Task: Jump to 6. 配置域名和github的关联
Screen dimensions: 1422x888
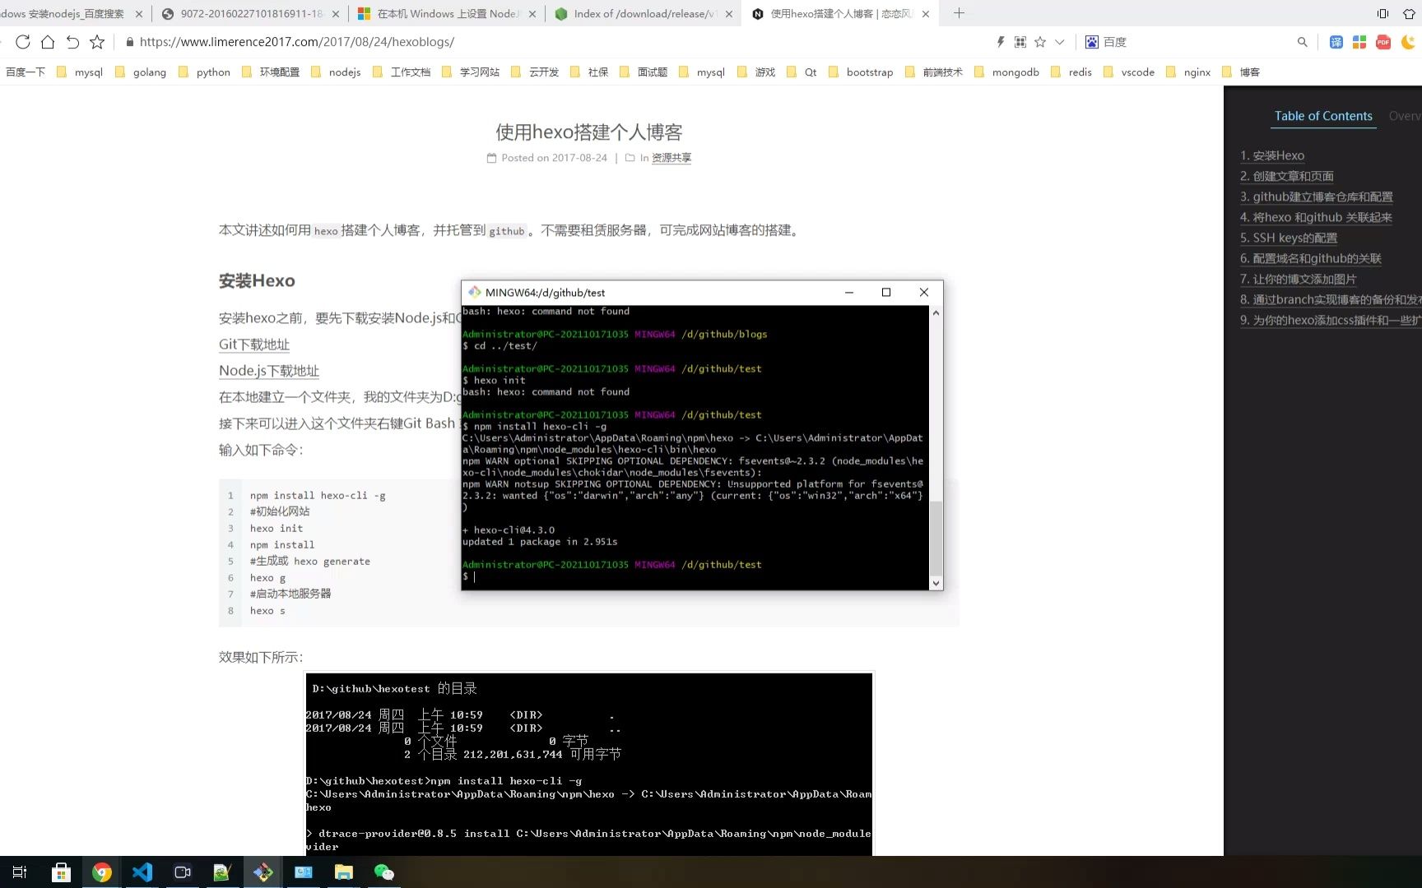Action: coord(1311,258)
